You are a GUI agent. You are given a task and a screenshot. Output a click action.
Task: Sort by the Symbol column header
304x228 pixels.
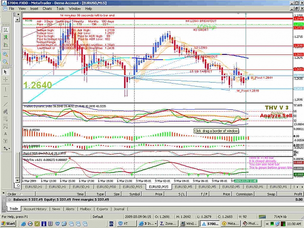point(132,194)
